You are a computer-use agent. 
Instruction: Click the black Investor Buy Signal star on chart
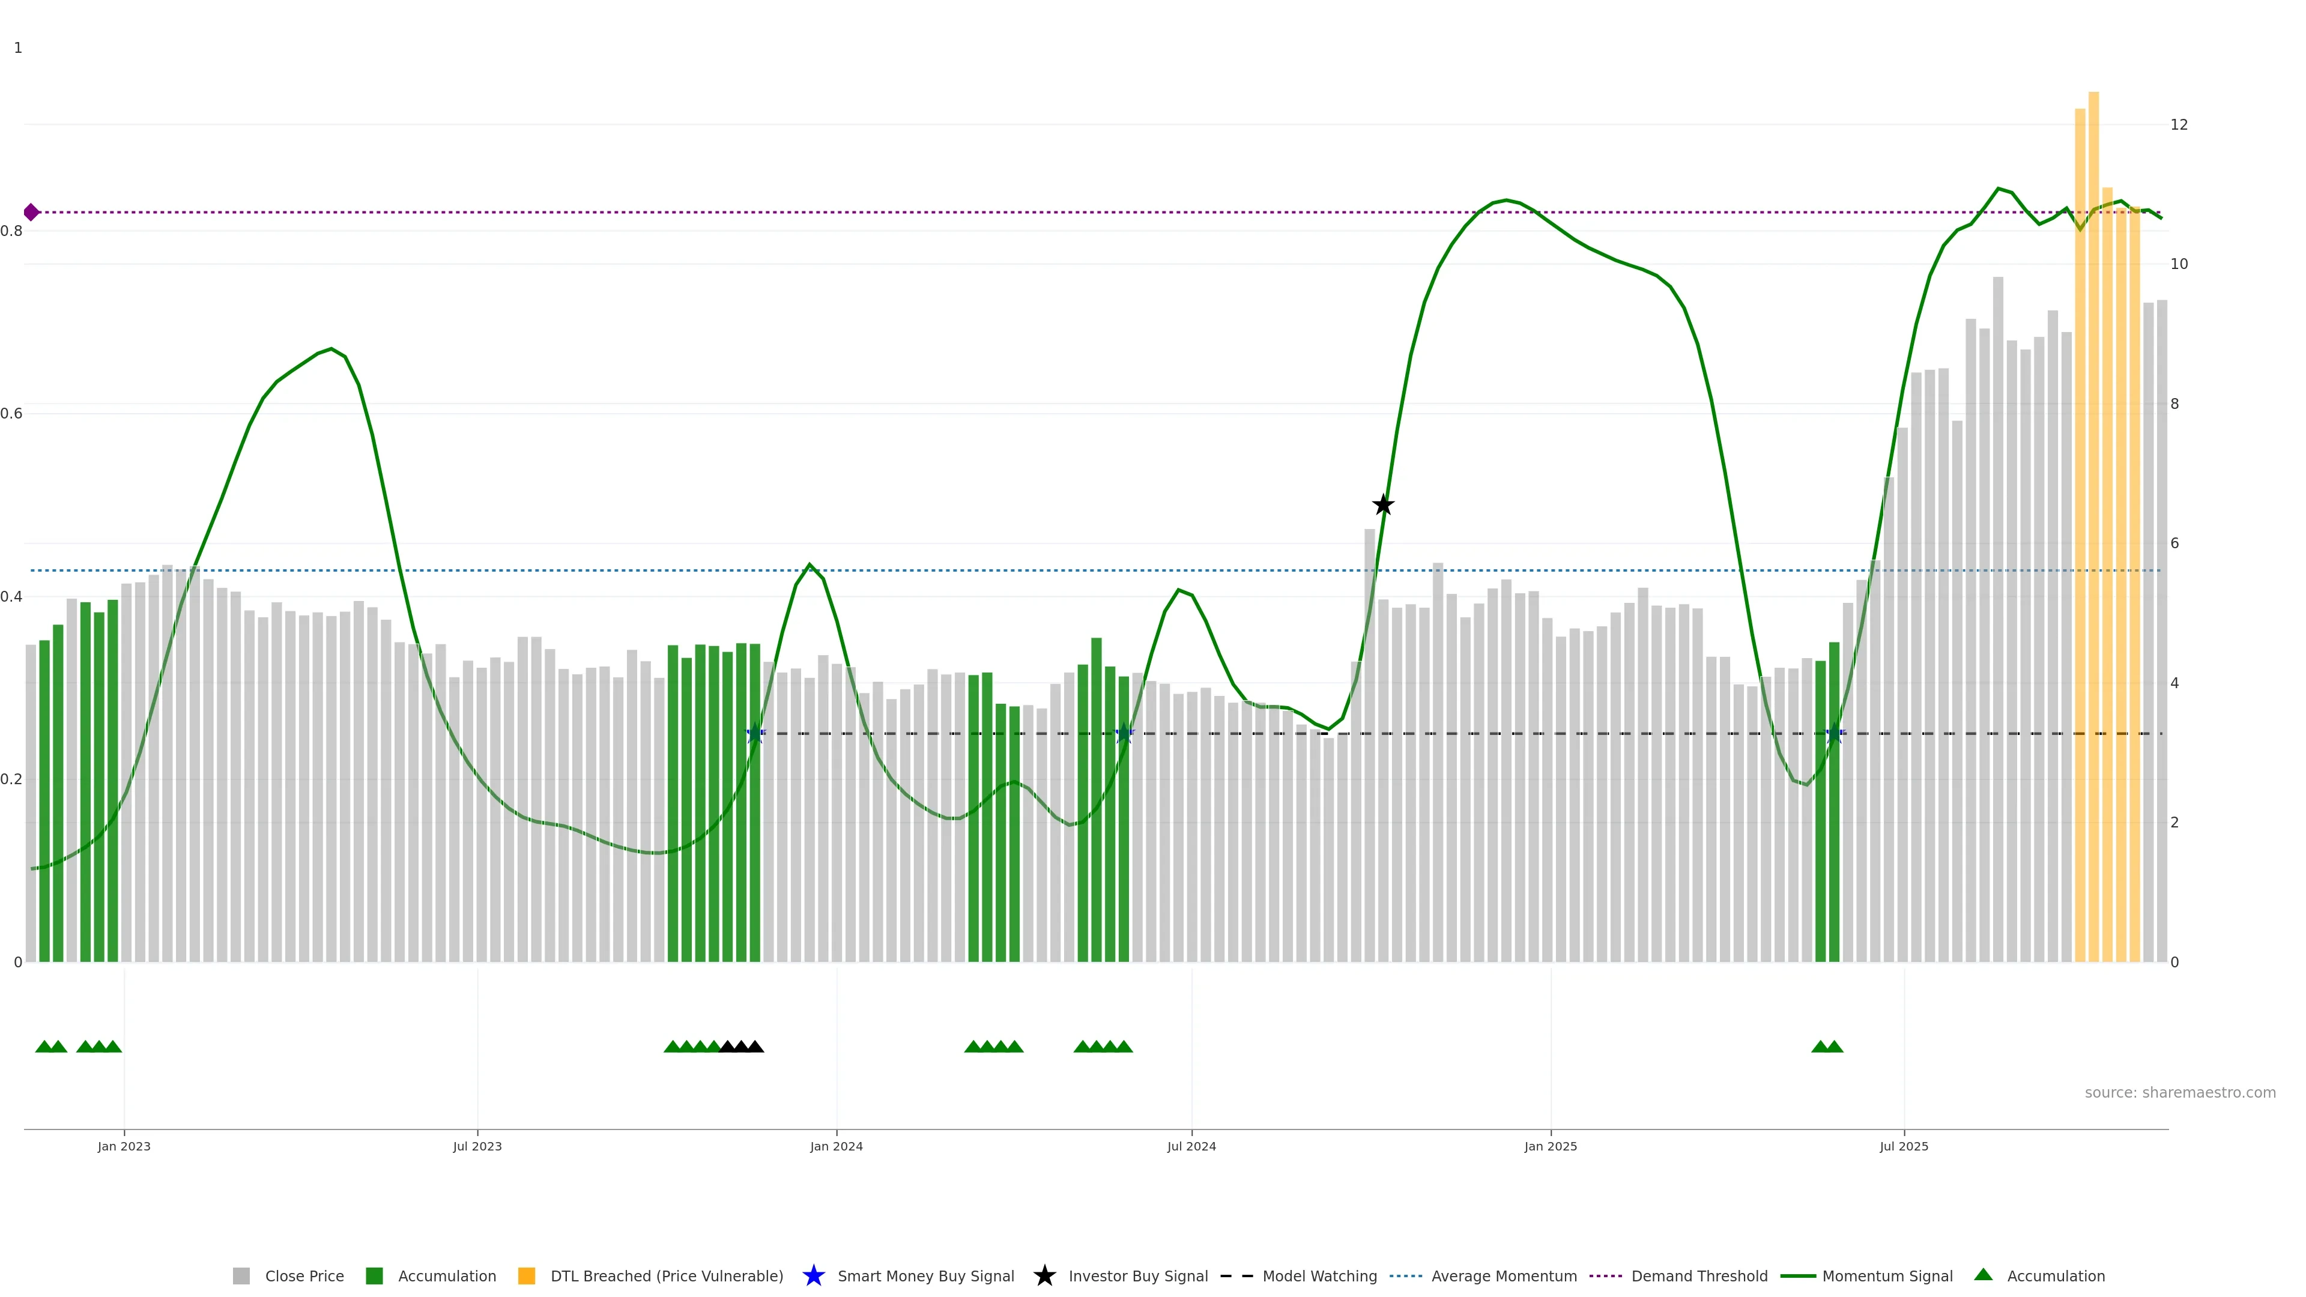(x=1383, y=505)
